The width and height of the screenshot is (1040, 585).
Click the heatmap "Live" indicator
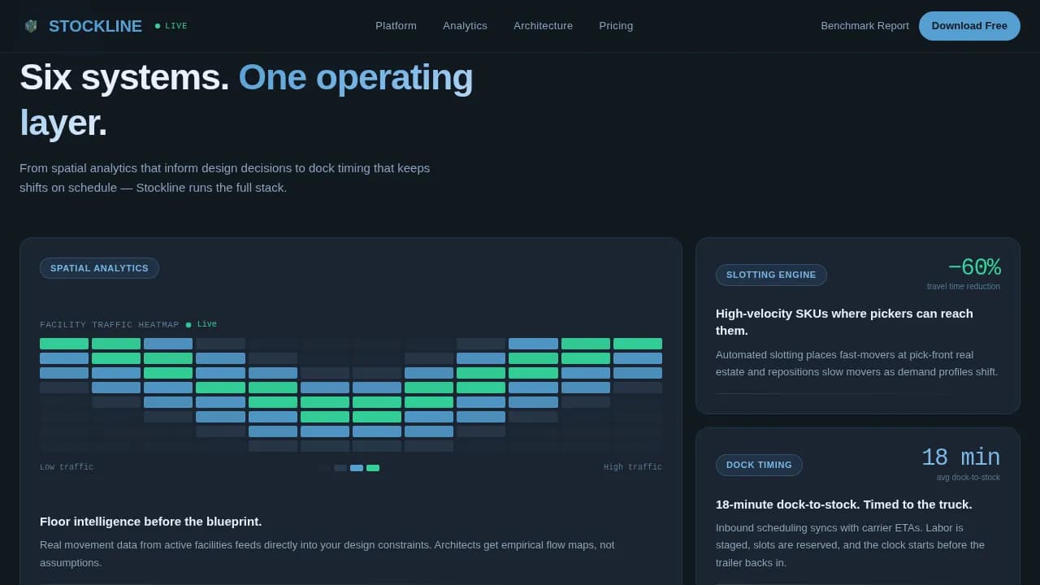(x=201, y=324)
